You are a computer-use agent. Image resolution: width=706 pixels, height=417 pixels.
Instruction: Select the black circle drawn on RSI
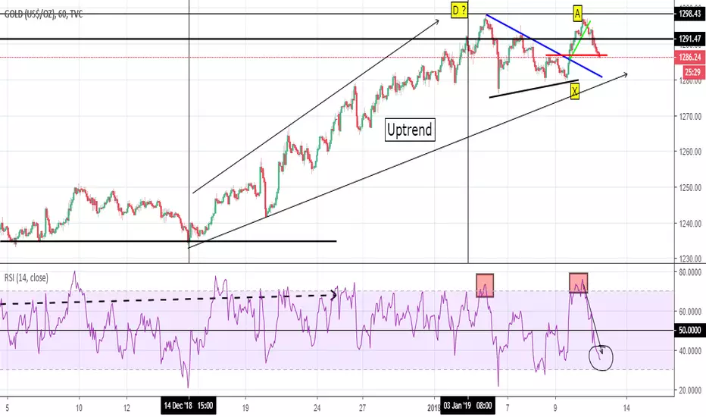(601, 358)
